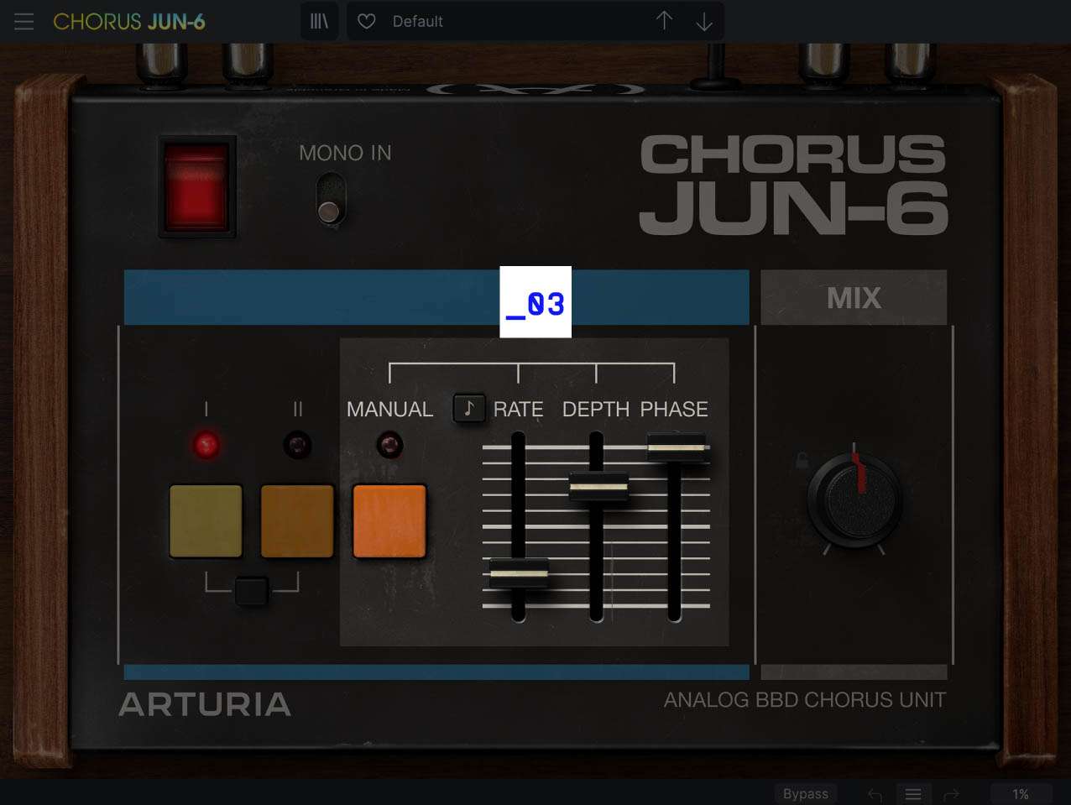Load the next preset with the down arrow
The width and height of the screenshot is (1071, 805).
[x=704, y=21]
